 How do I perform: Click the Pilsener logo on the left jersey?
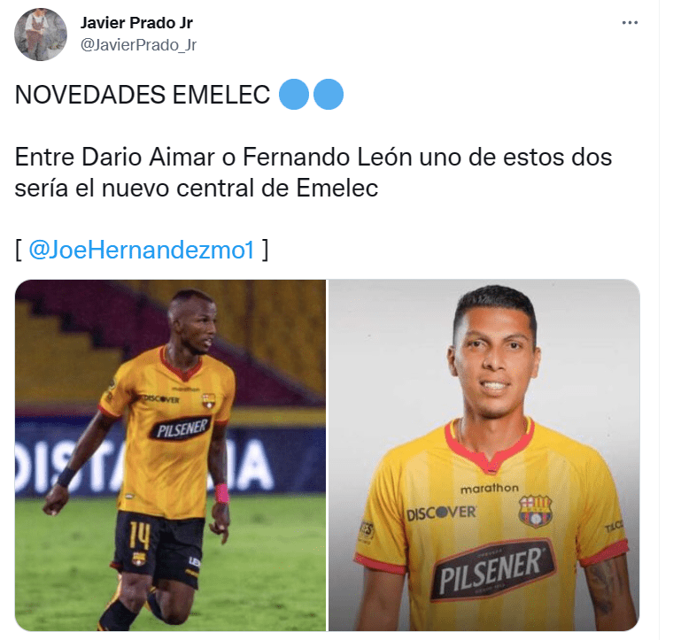click(181, 428)
